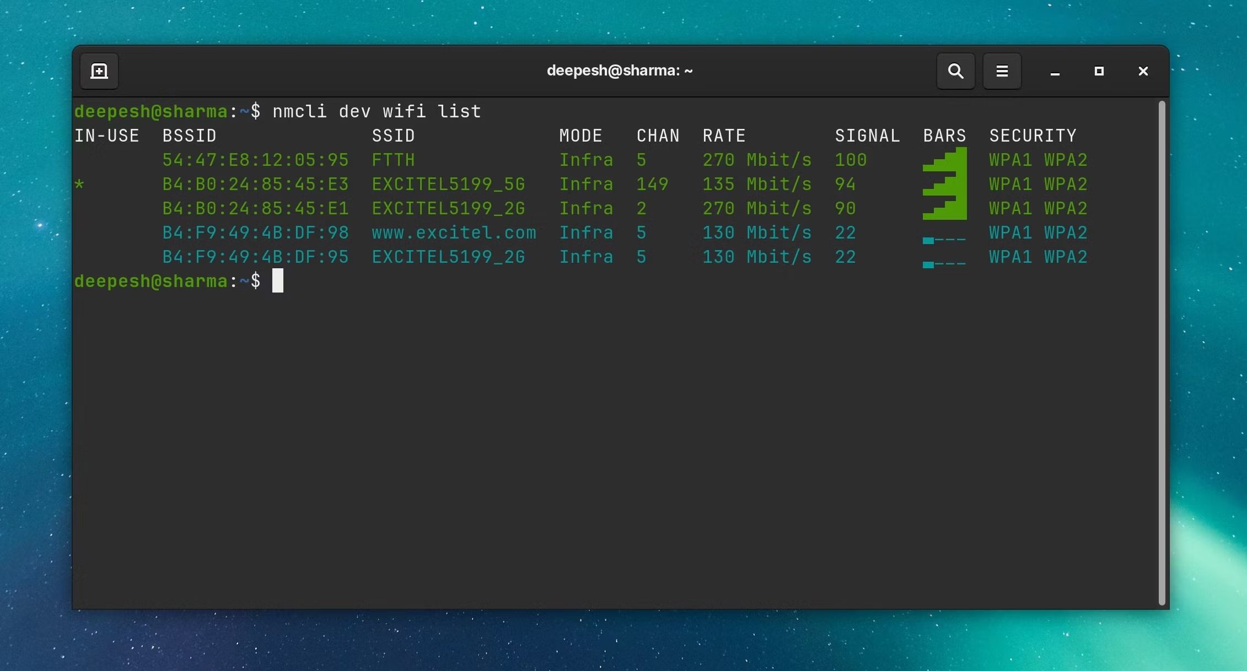The height and width of the screenshot is (671, 1247).
Task: Maximize the terminal window
Action: point(1099,71)
